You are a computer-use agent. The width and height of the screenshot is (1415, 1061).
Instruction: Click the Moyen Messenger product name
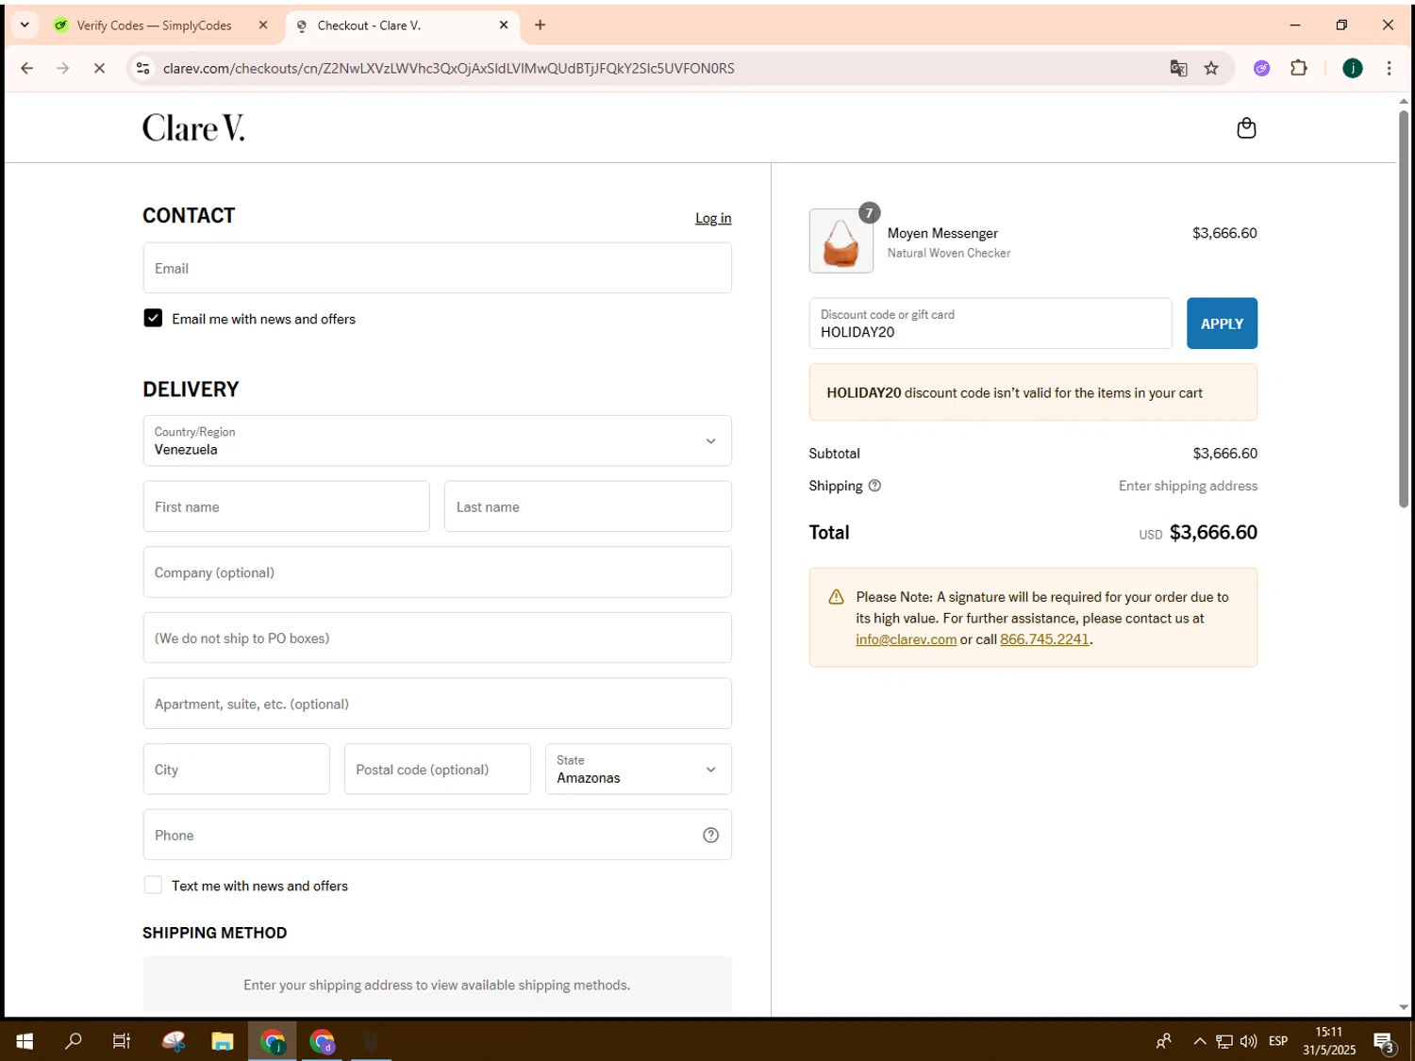(x=942, y=233)
